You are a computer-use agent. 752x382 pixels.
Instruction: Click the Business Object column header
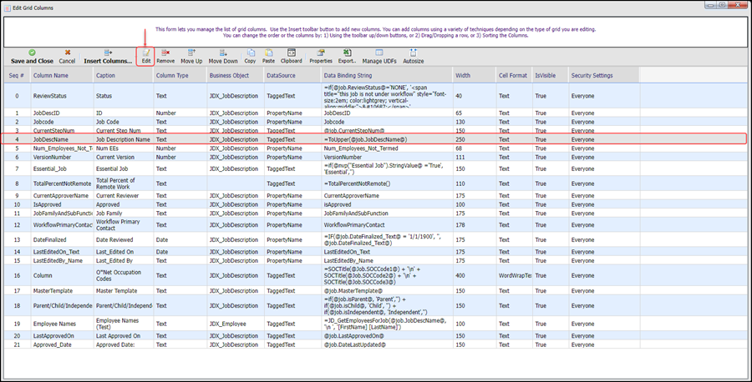(x=236, y=75)
